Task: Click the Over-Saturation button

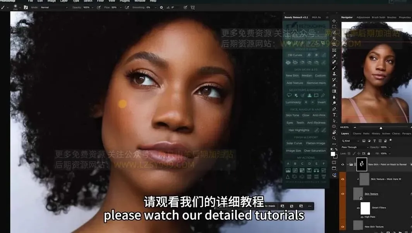Action: click(315, 151)
